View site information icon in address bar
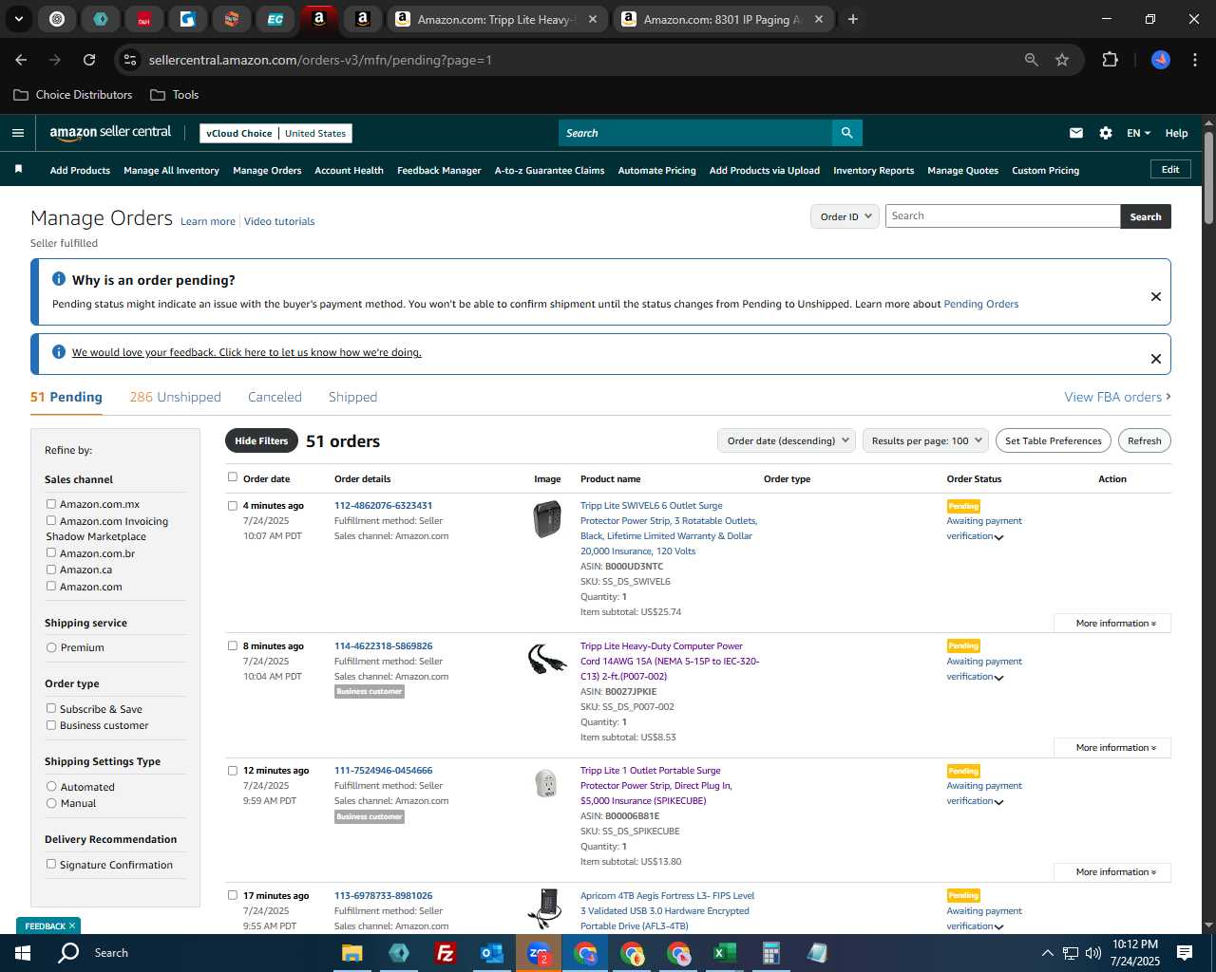 pyautogui.click(x=130, y=60)
